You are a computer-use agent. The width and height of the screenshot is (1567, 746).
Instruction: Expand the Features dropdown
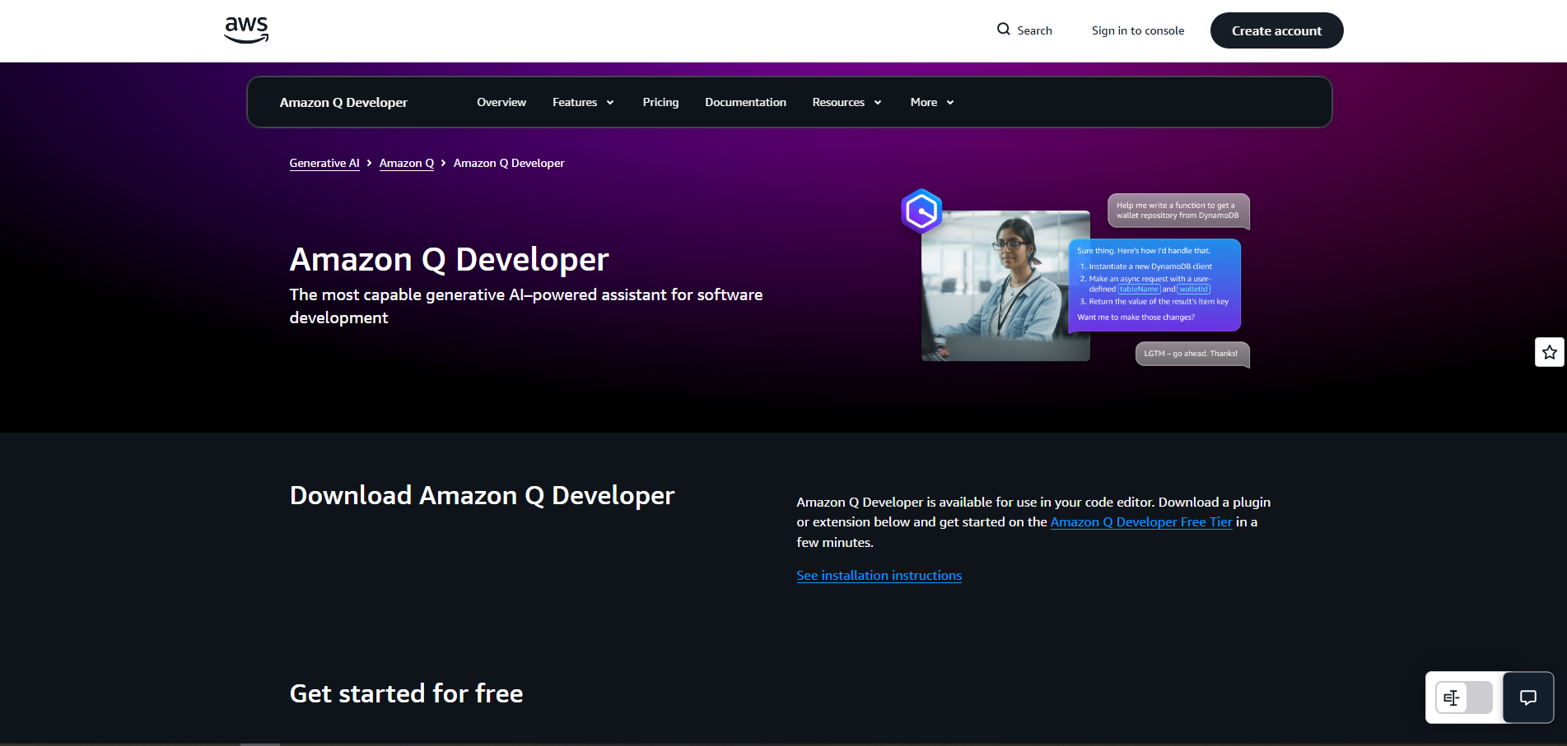tap(583, 102)
